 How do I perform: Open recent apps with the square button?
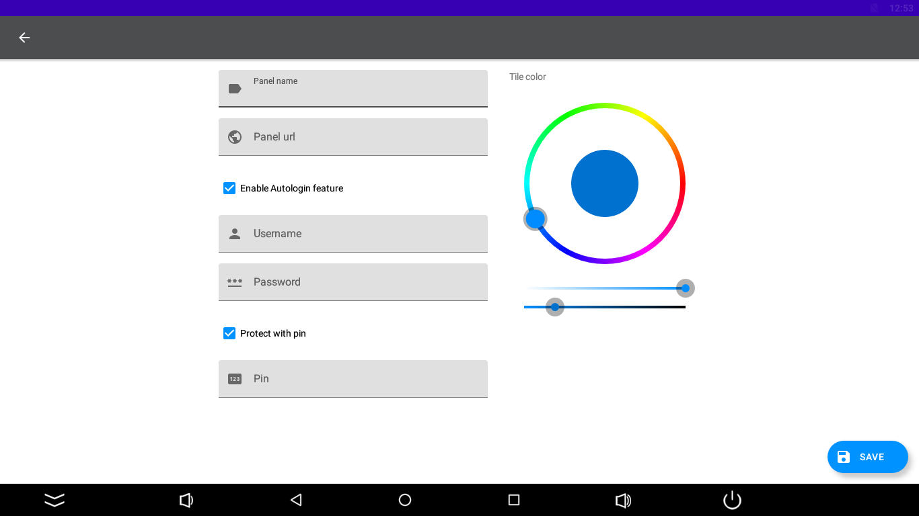[514, 500]
